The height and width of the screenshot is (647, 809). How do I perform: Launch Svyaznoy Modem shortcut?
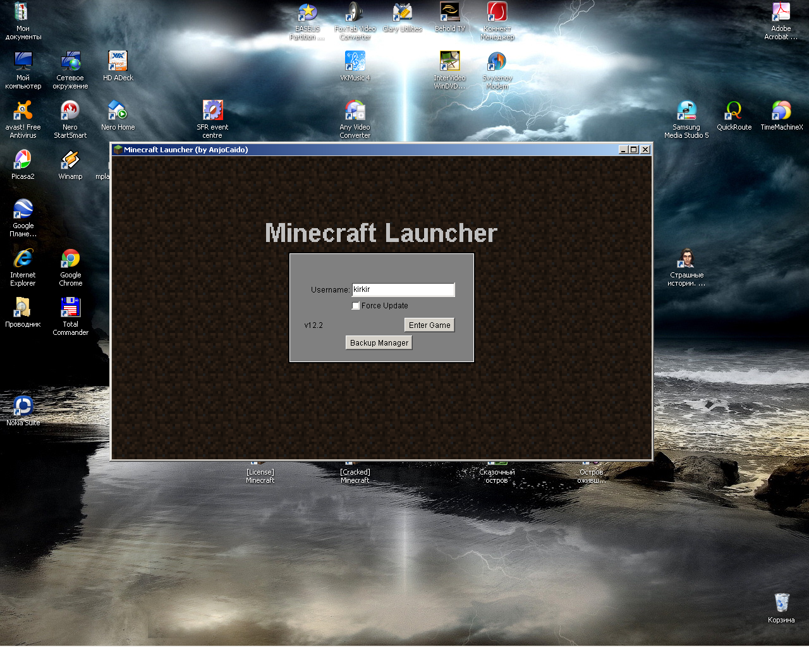coord(497,70)
